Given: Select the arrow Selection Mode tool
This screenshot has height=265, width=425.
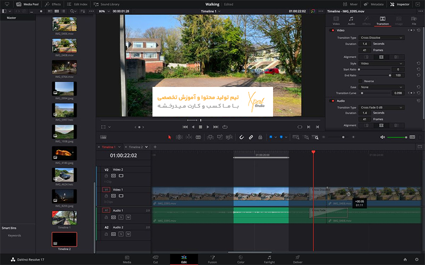Looking at the screenshot, I should tap(169, 137).
